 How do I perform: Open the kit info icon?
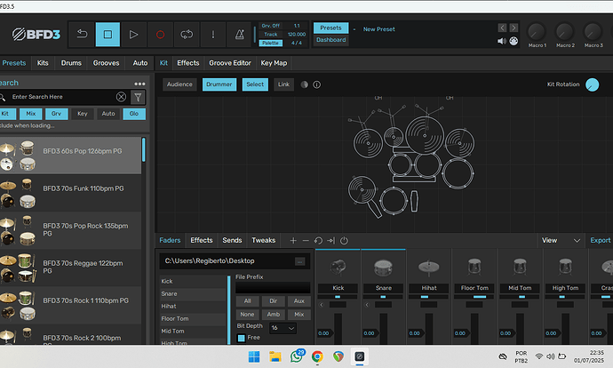pos(316,84)
